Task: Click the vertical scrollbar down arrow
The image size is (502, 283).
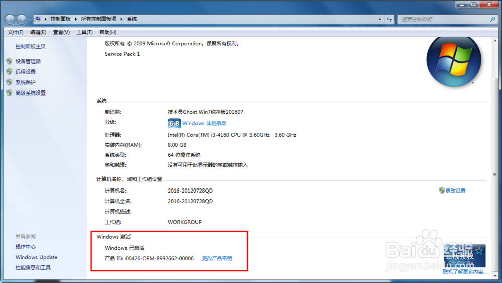Action: point(495,276)
